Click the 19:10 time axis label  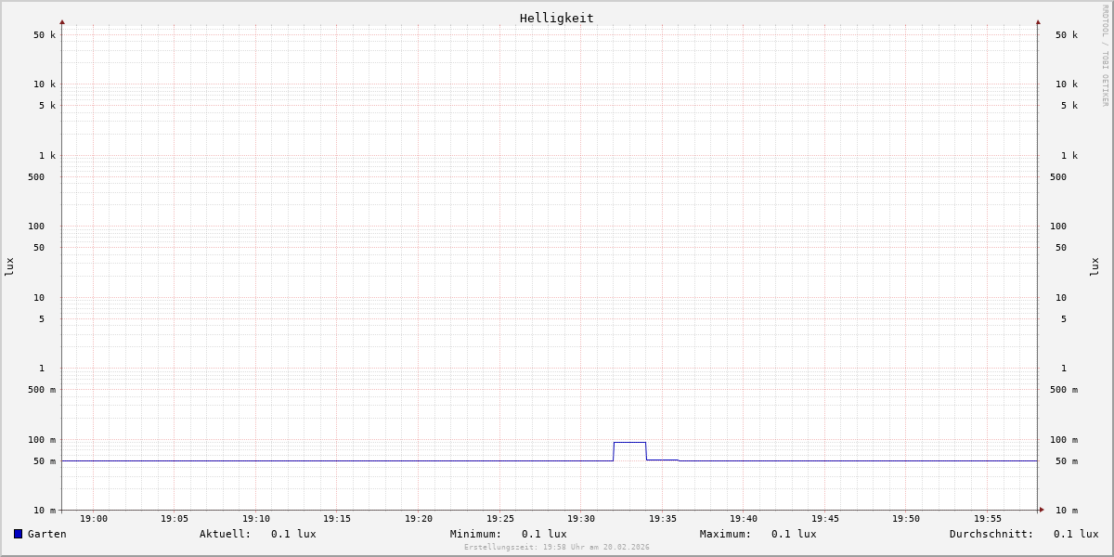[x=256, y=519]
